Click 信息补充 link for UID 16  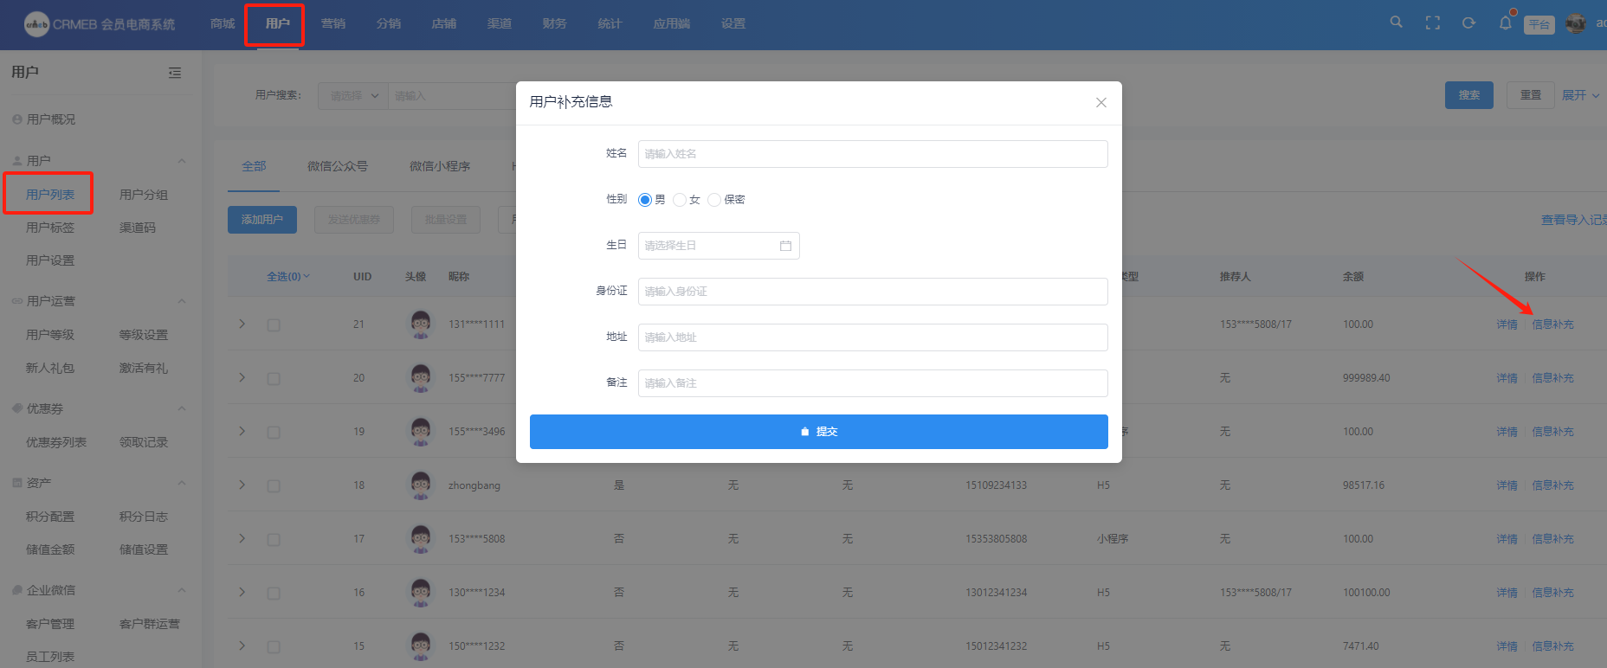(x=1552, y=593)
